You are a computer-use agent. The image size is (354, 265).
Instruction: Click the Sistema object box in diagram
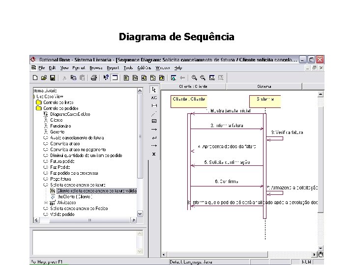[x=265, y=102]
